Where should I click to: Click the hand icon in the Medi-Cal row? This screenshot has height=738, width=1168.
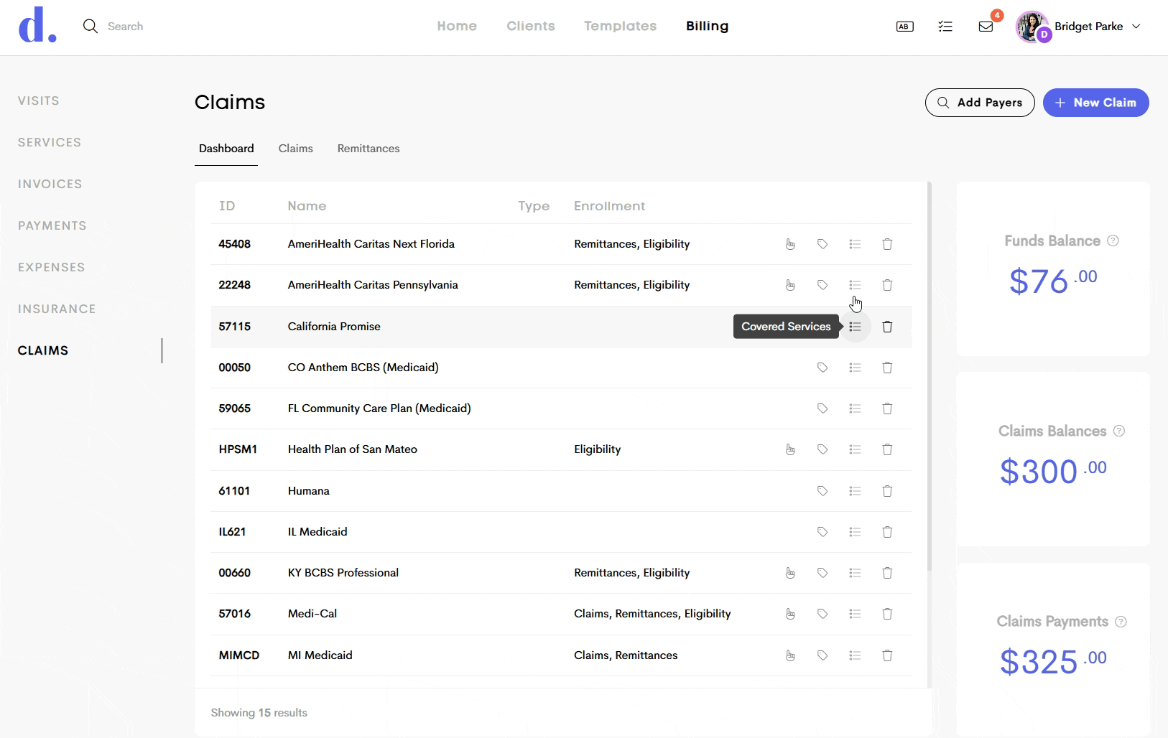790,614
